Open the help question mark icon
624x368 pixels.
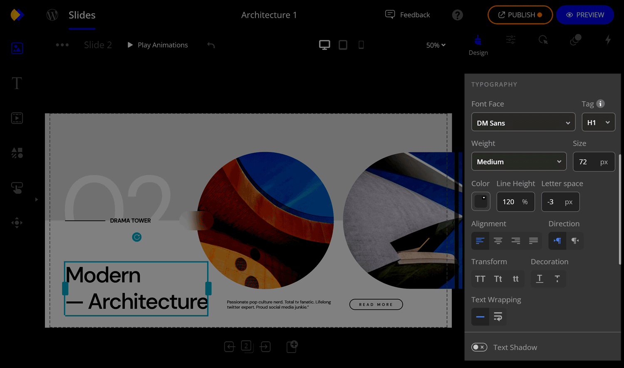458,15
